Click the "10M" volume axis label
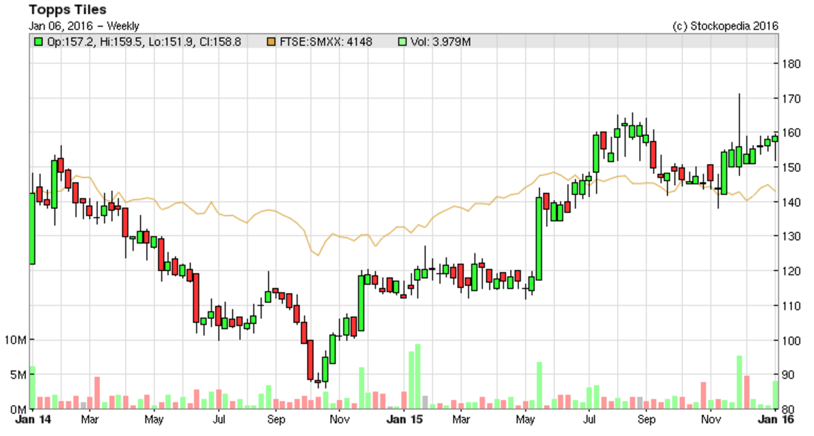Viewport: 814px width, 436px height. click(x=15, y=340)
